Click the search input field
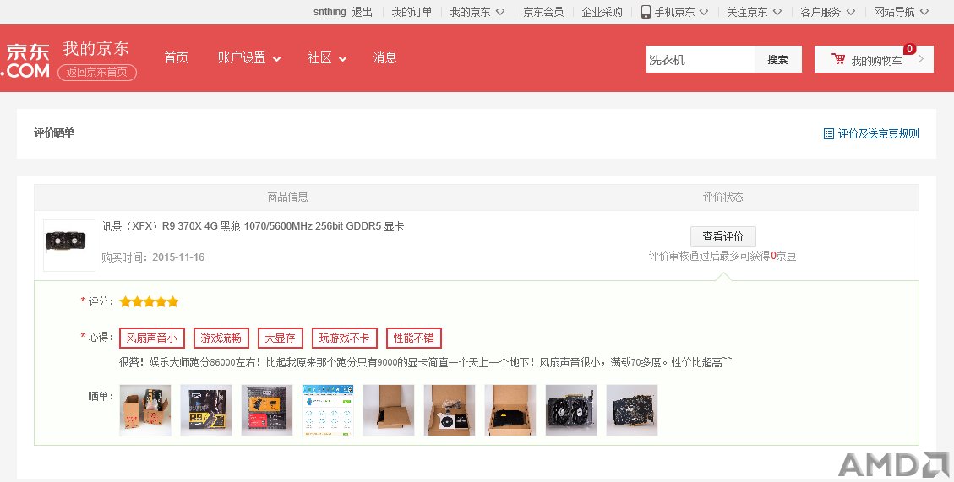 click(701, 60)
